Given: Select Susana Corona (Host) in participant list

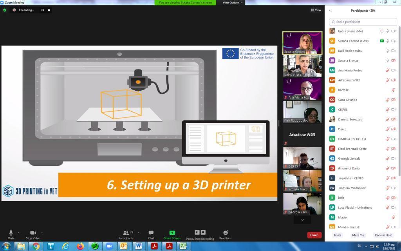Looking at the screenshot, I should (x=353, y=41).
